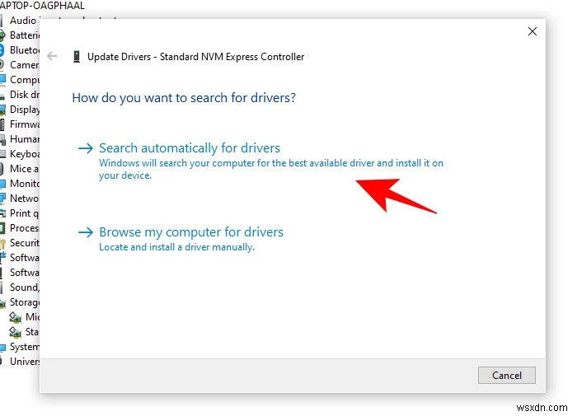
Task: Select Display adapters category in Device Manager
Action: [x=24, y=110]
